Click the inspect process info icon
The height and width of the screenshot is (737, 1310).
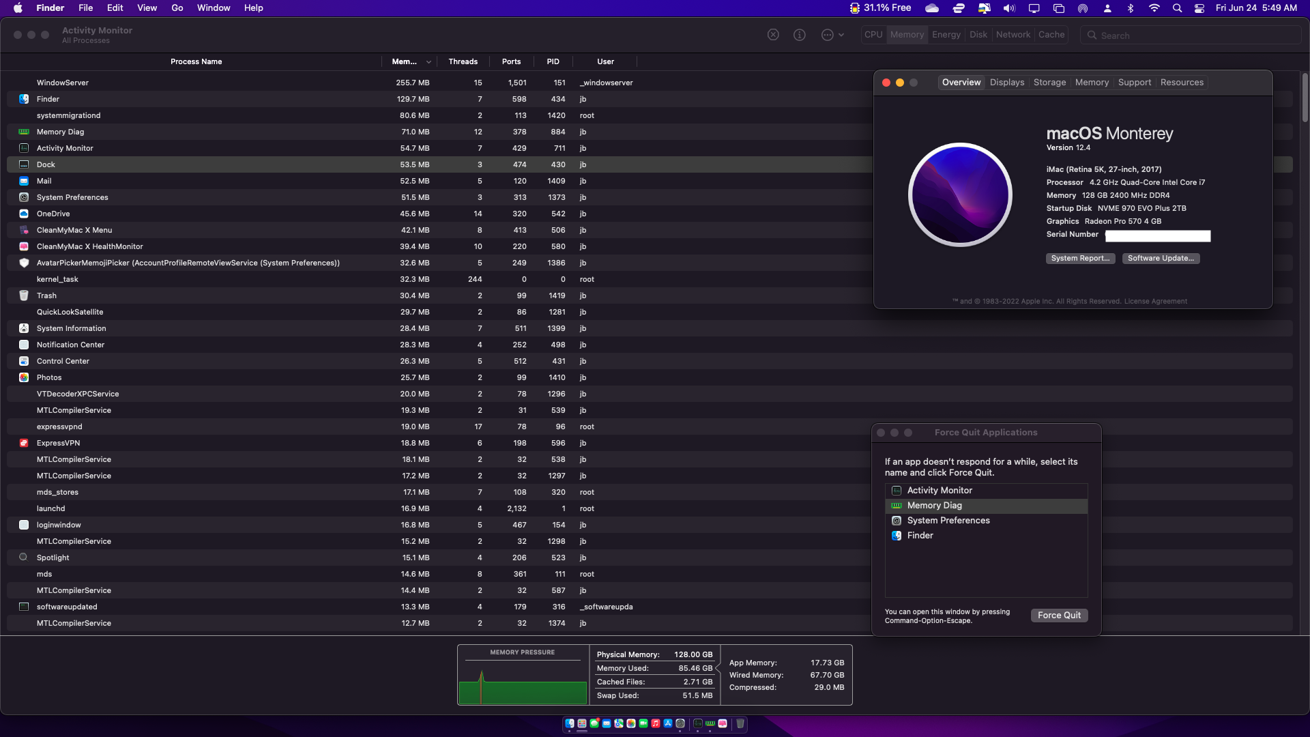(800, 35)
